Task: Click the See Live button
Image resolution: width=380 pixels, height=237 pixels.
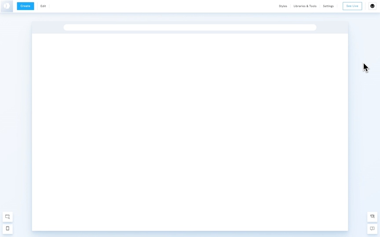Action: tap(352, 6)
